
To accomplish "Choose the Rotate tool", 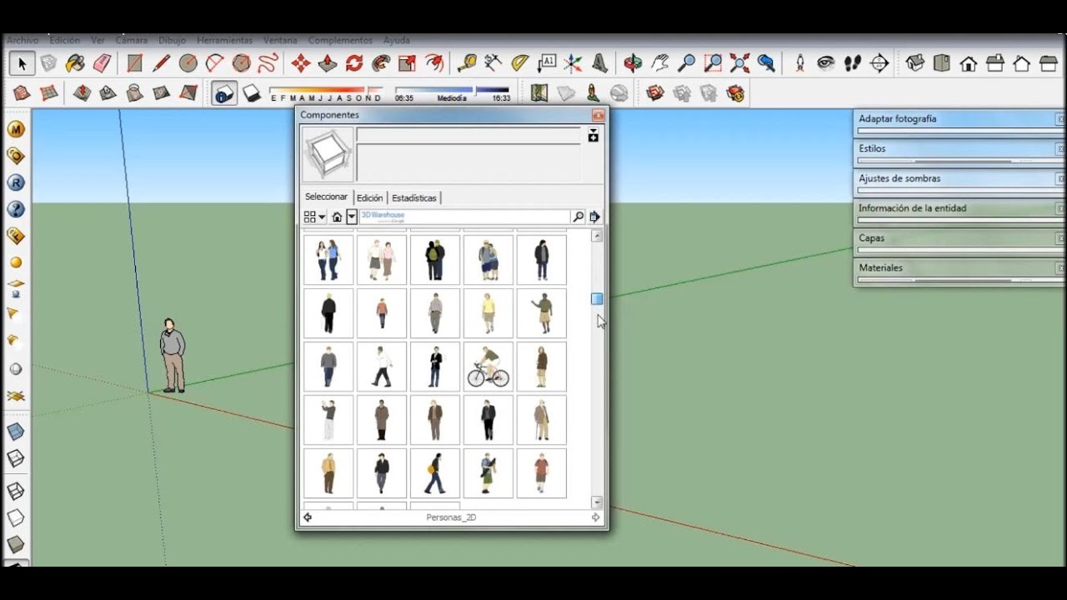I will [x=354, y=63].
